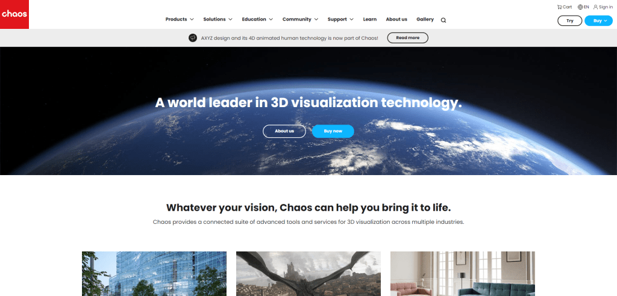
Task: Open the Support dropdown menu
Action: (340, 19)
